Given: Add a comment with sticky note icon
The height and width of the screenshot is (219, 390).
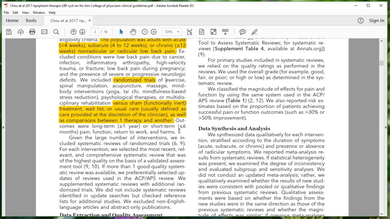Looking at the screenshot, I should pyautogui.click(x=243, y=32).
